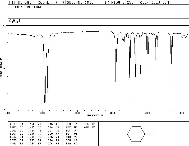The height and width of the screenshot is (146, 189).
Task: Click the WAVENUMBER axis title
Action: [95, 115]
